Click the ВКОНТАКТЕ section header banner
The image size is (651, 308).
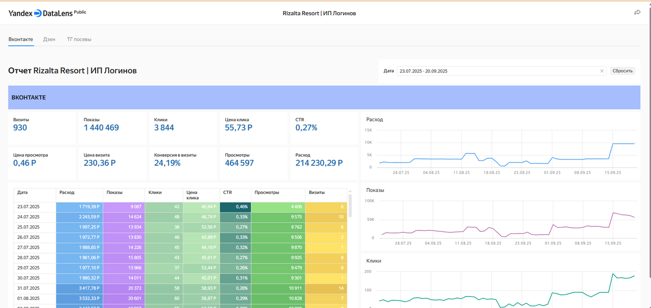[324, 97]
